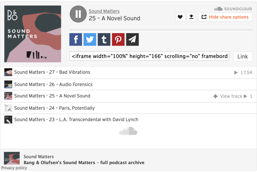
Task: Open the SoundCloud logo link
Action: pyautogui.click(x=233, y=9)
